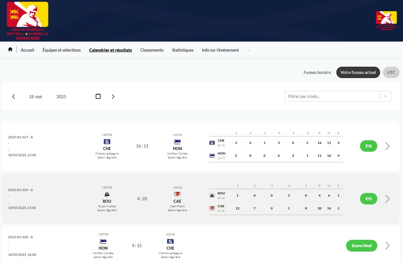
Task: Go to previous day with left arrow
Action: pyautogui.click(x=14, y=96)
